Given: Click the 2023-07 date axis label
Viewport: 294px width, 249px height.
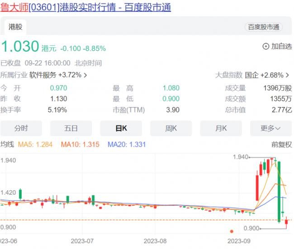Looking at the screenshot, I should [x=82, y=241].
